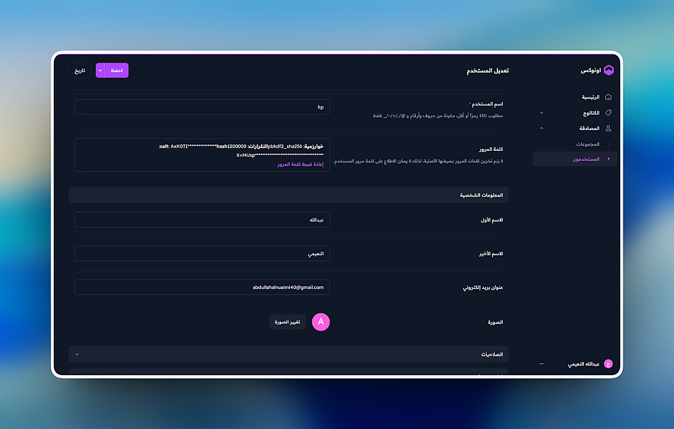674x429 pixels.
Task: Click the email address input field
Action: (202, 287)
